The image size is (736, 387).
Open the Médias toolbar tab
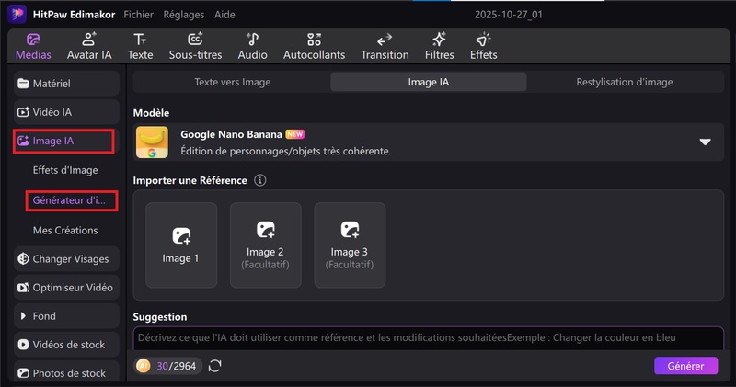tap(33, 47)
